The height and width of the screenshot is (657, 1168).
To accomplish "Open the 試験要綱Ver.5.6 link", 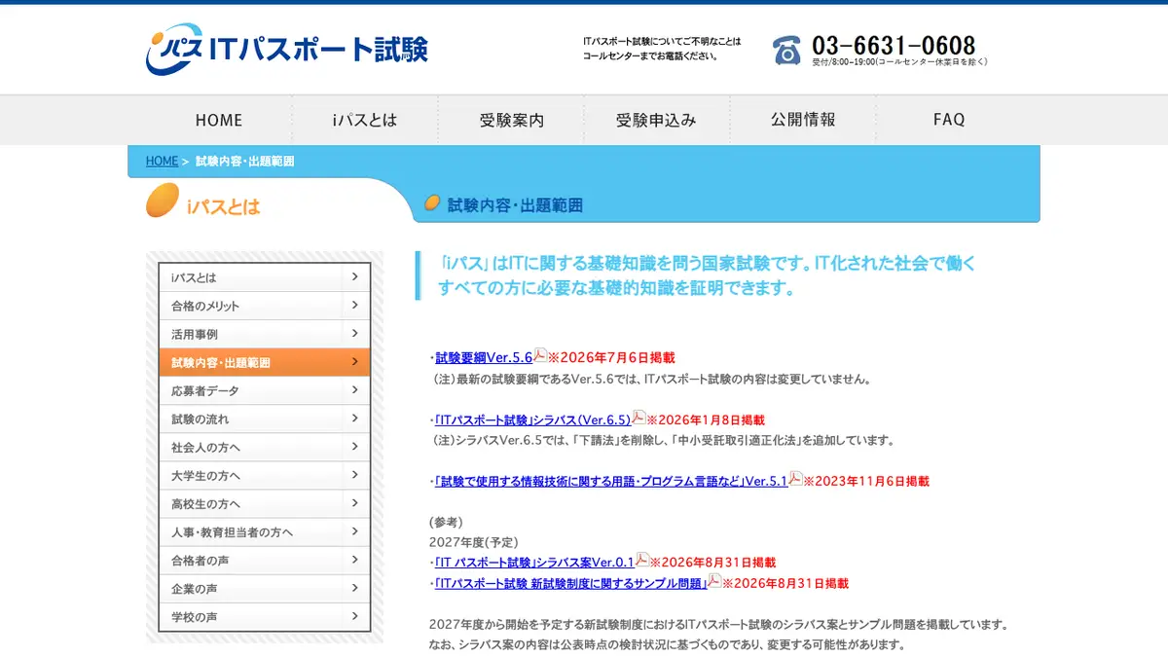I will [x=484, y=357].
